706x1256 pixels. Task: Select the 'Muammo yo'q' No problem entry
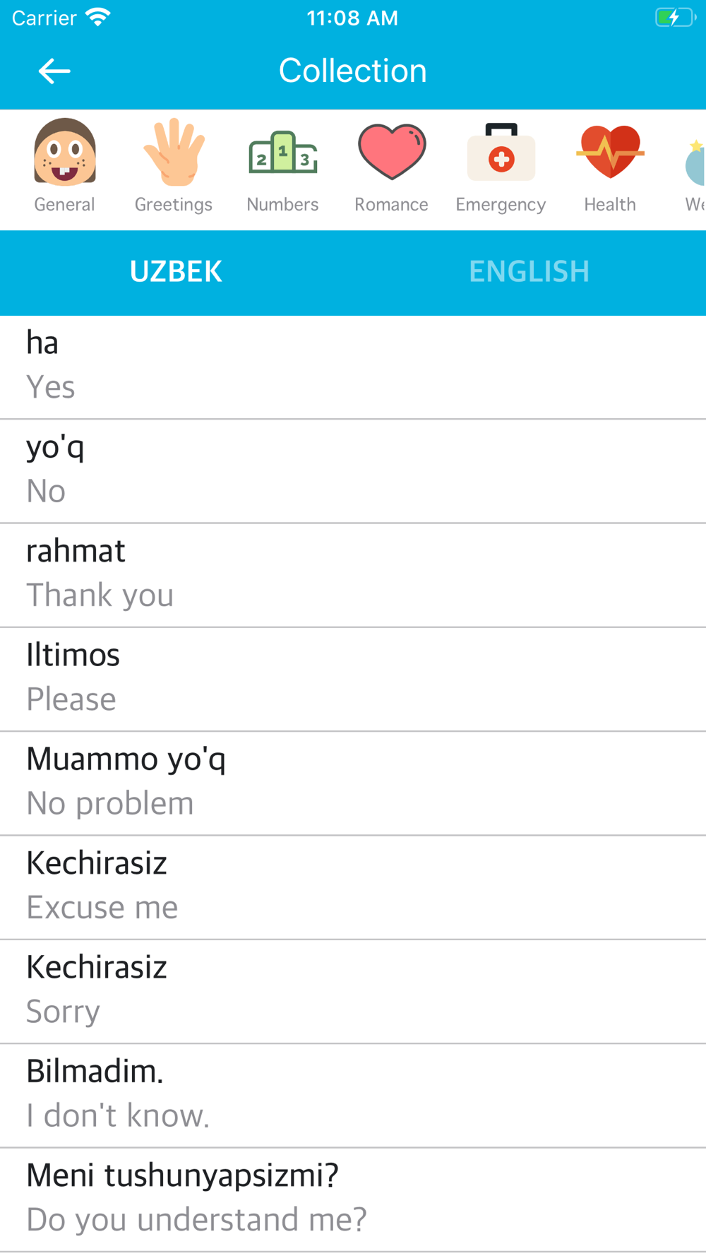(353, 783)
